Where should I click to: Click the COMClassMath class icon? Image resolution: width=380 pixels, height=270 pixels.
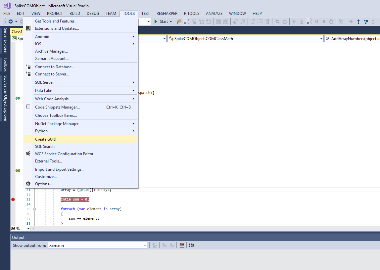(171, 38)
